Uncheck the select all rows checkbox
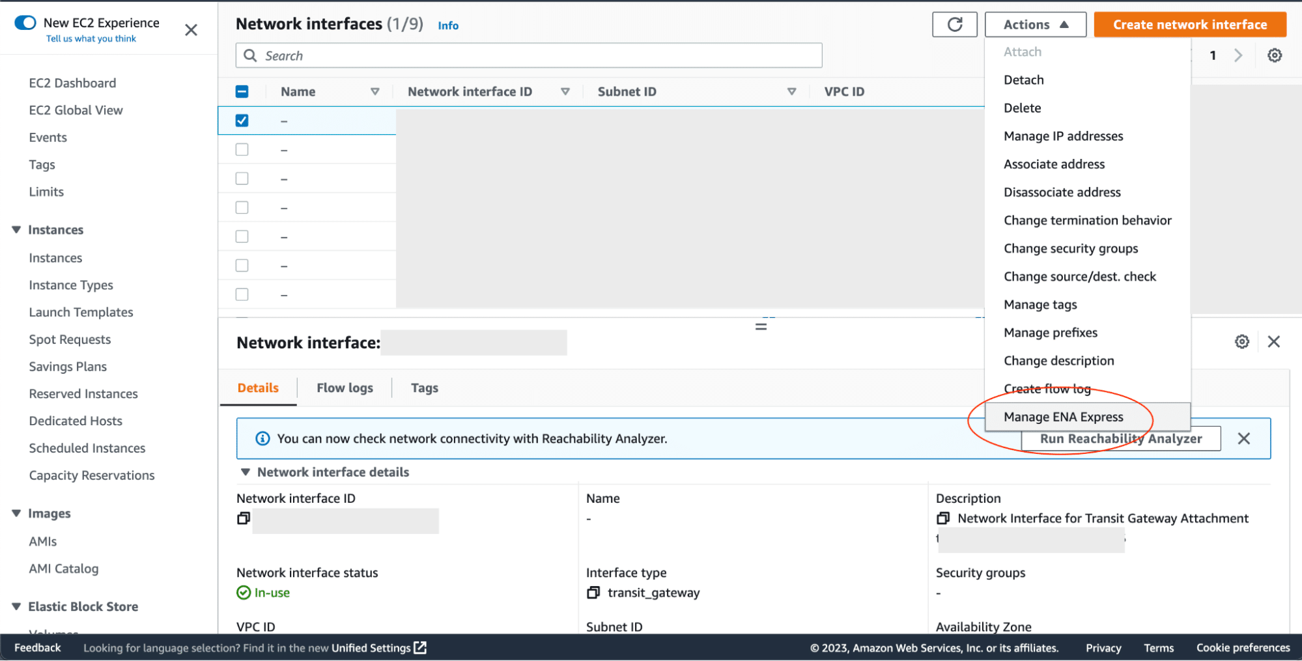 [242, 91]
